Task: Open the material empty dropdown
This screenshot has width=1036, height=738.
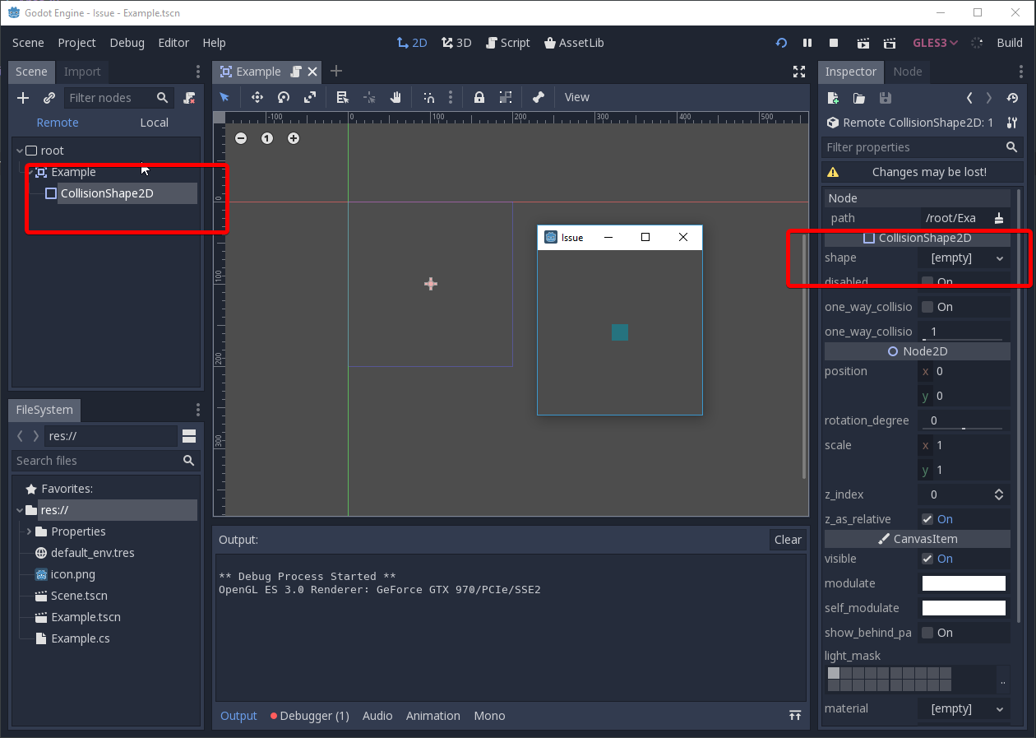Action: coord(964,708)
